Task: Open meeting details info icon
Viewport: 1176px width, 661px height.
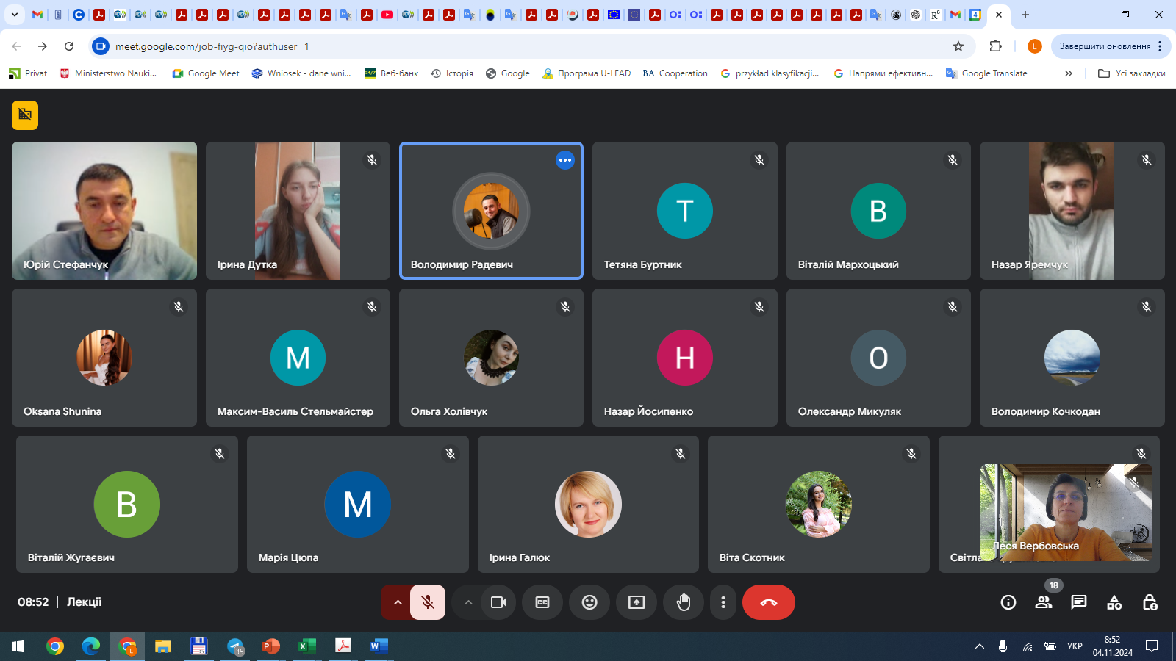Action: click(1008, 602)
